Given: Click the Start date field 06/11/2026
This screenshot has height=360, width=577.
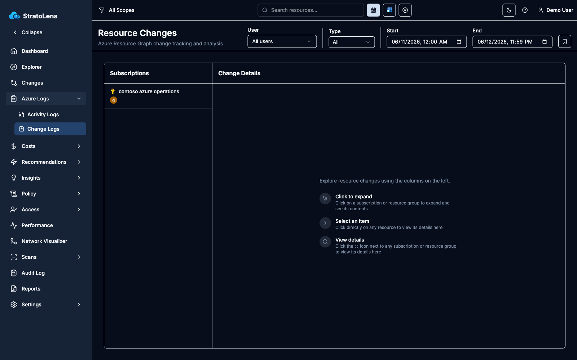Looking at the screenshot, I should (x=427, y=42).
